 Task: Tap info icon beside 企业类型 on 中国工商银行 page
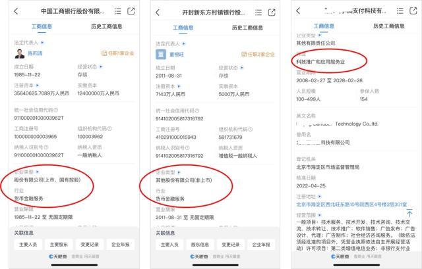(38, 172)
